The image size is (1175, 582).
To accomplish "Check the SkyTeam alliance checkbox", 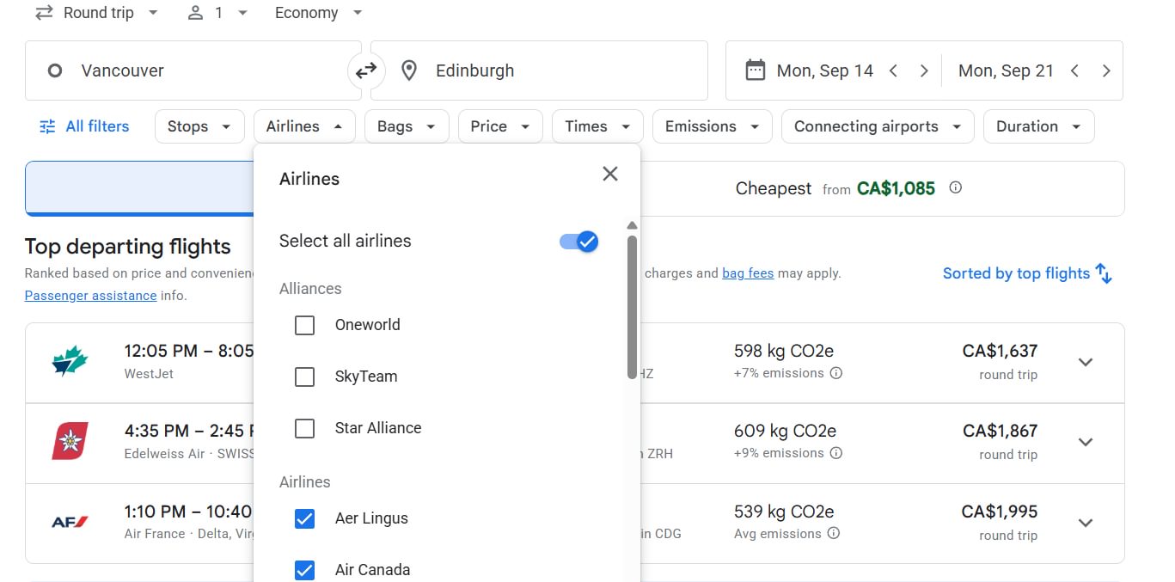I will coord(304,377).
